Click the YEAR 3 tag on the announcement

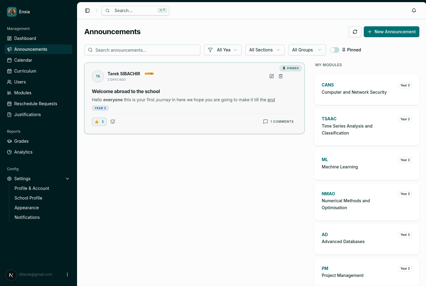[100, 108]
